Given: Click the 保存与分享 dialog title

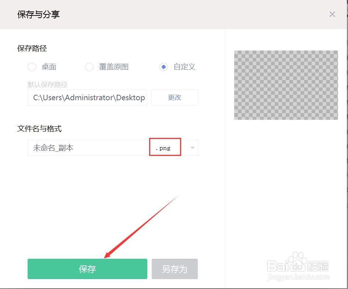Looking at the screenshot, I should click(x=38, y=14).
